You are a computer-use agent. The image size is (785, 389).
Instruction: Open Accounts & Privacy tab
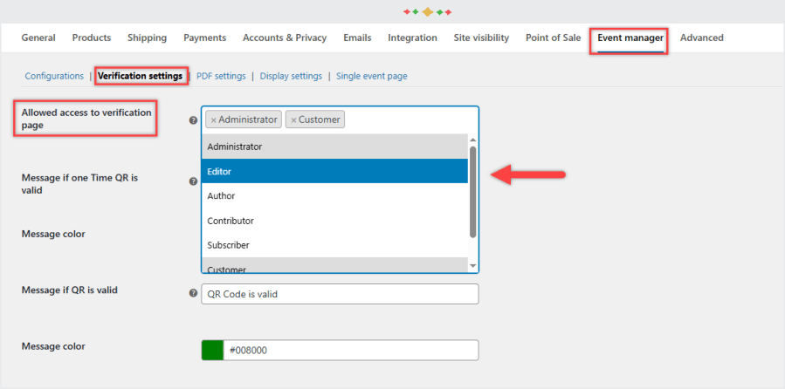[x=285, y=38]
